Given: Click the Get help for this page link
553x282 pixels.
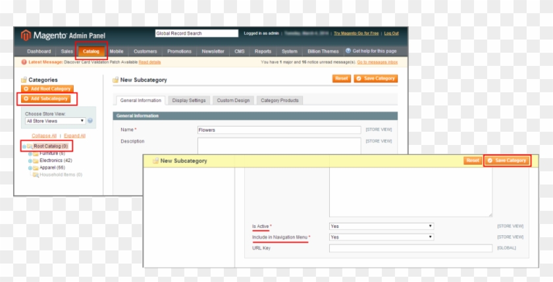Looking at the screenshot, I should pyautogui.click(x=375, y=51).
